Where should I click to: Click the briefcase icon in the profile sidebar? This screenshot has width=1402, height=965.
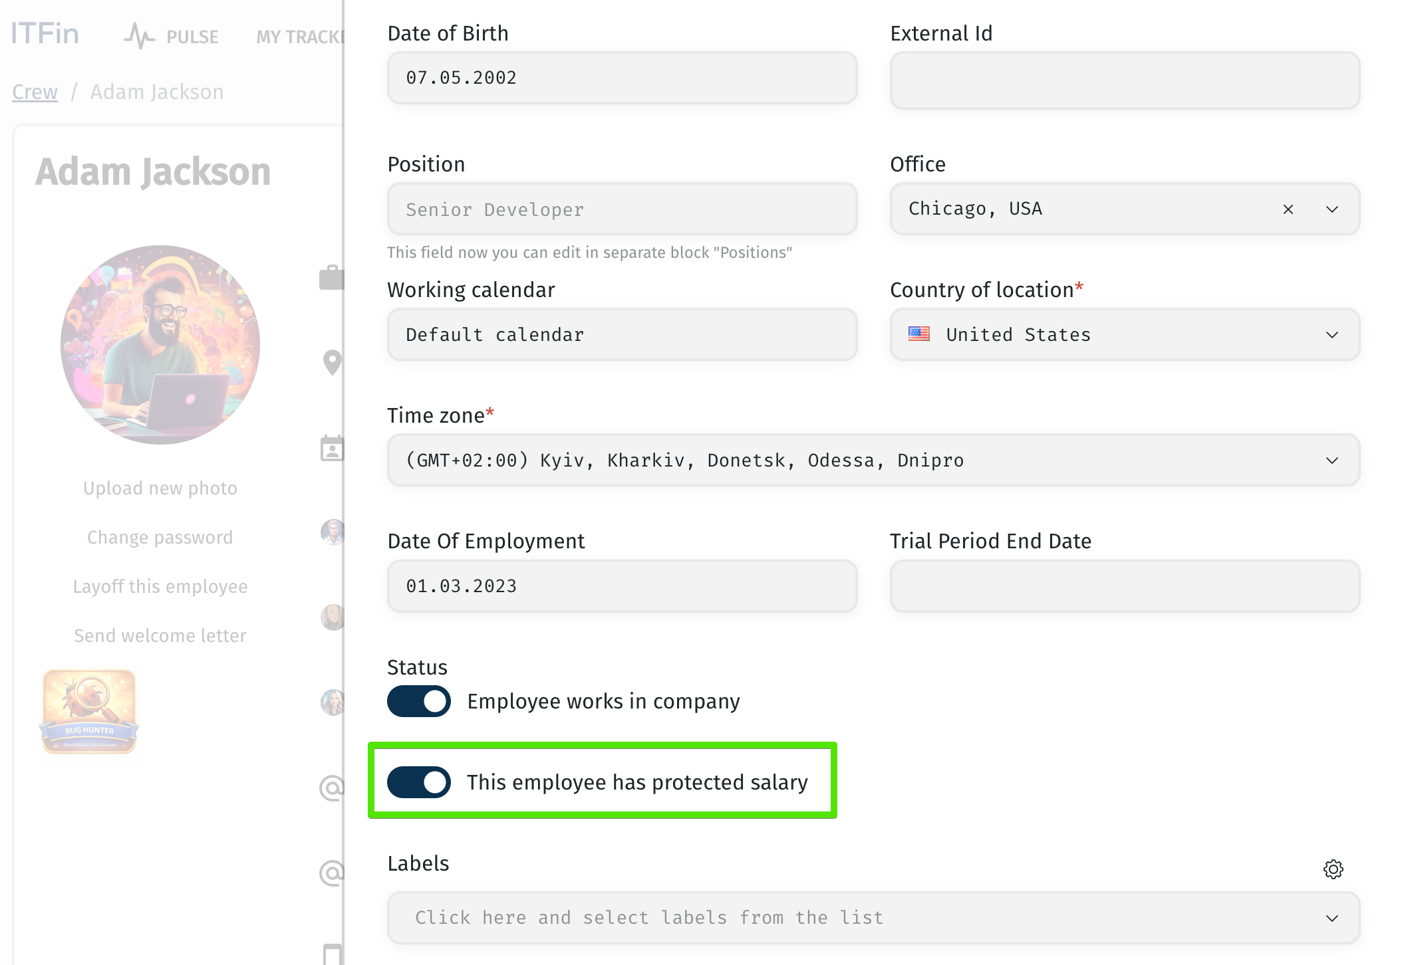coord(332,278)
